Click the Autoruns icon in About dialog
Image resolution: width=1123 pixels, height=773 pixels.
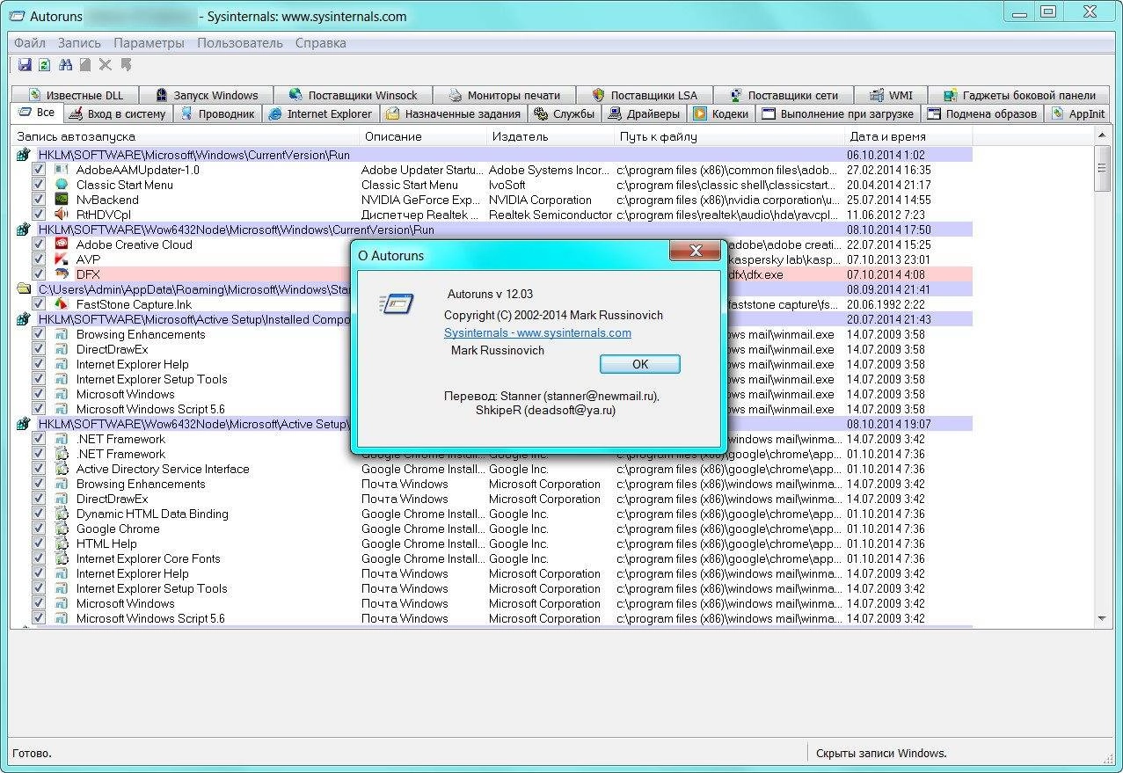coord(395,303)
